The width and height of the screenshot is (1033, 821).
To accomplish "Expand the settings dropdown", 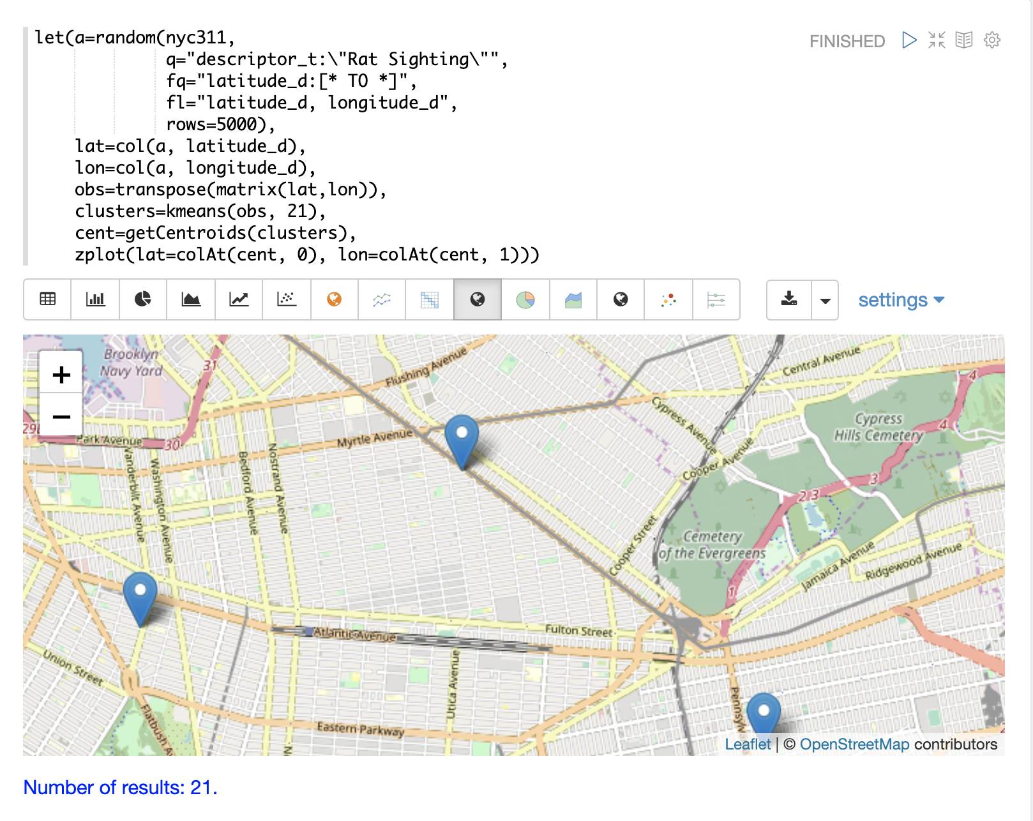I will [901, 300].
